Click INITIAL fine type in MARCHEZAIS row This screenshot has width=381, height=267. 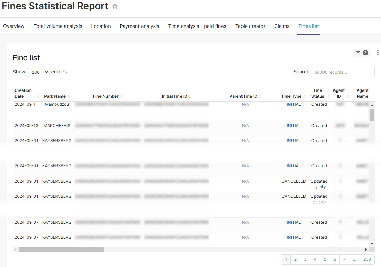click(294, 126)
